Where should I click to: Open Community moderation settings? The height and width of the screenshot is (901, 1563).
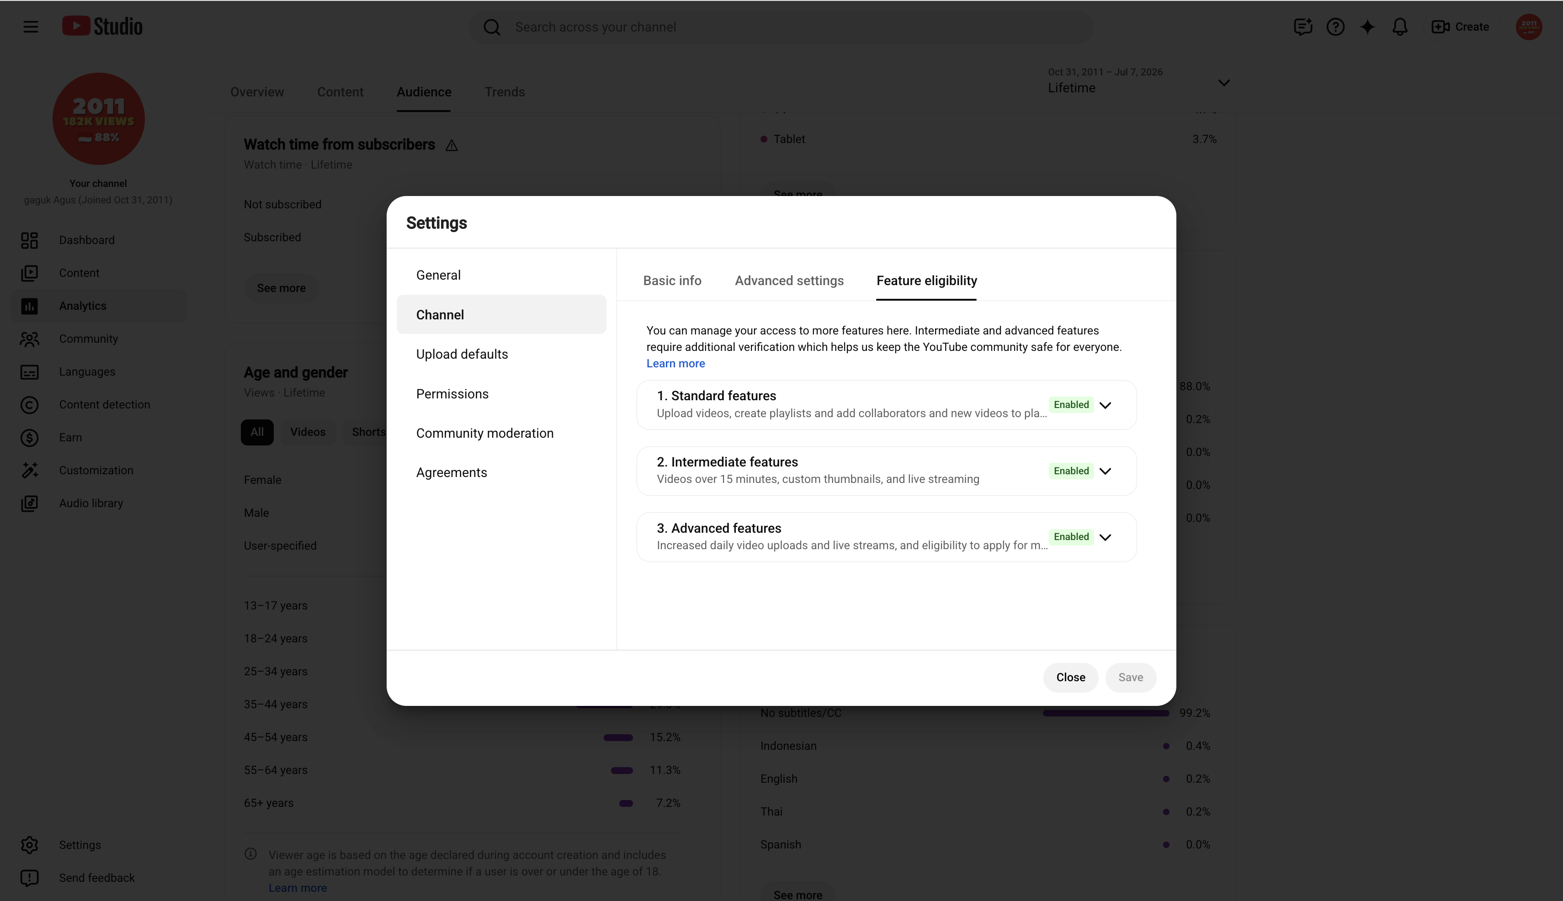point(501,433)
